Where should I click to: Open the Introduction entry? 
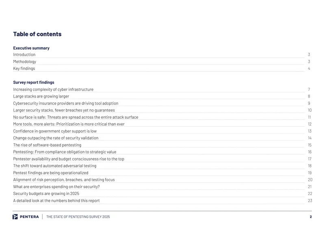point(24,54)
